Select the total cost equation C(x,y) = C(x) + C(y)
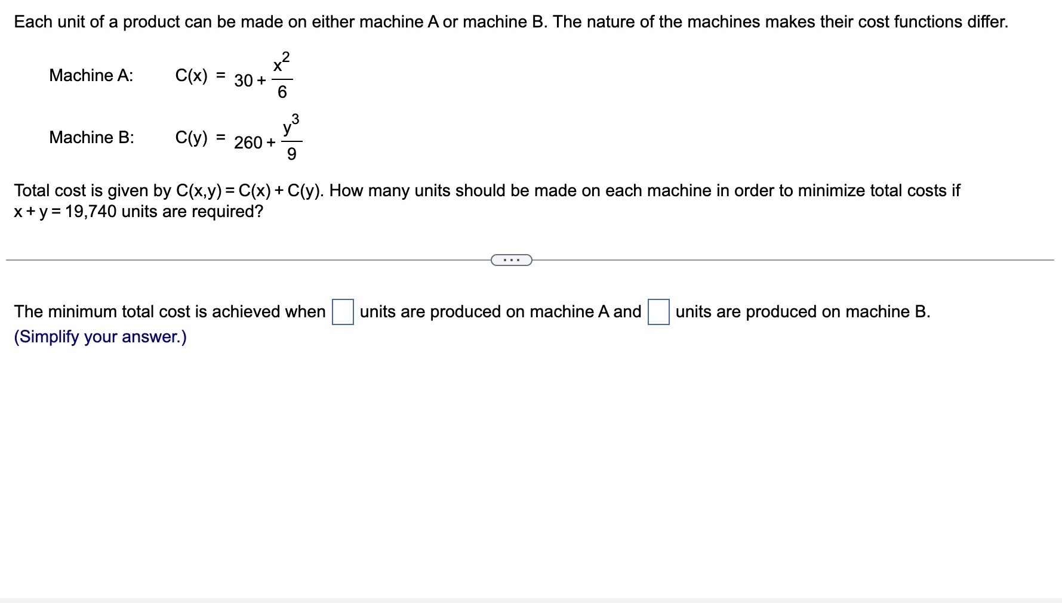This screenshot has width=1062, height=603. tap(250, 190)
